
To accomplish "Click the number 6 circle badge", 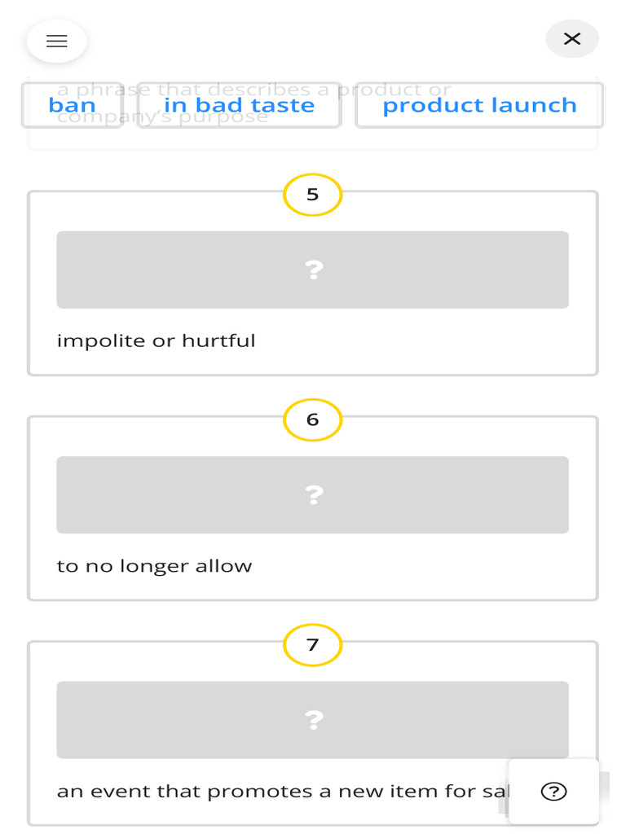I will 312,419.
